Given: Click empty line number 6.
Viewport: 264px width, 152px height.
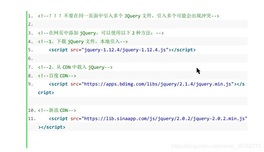Looking at the screenshot, I should tap(30, 59).
